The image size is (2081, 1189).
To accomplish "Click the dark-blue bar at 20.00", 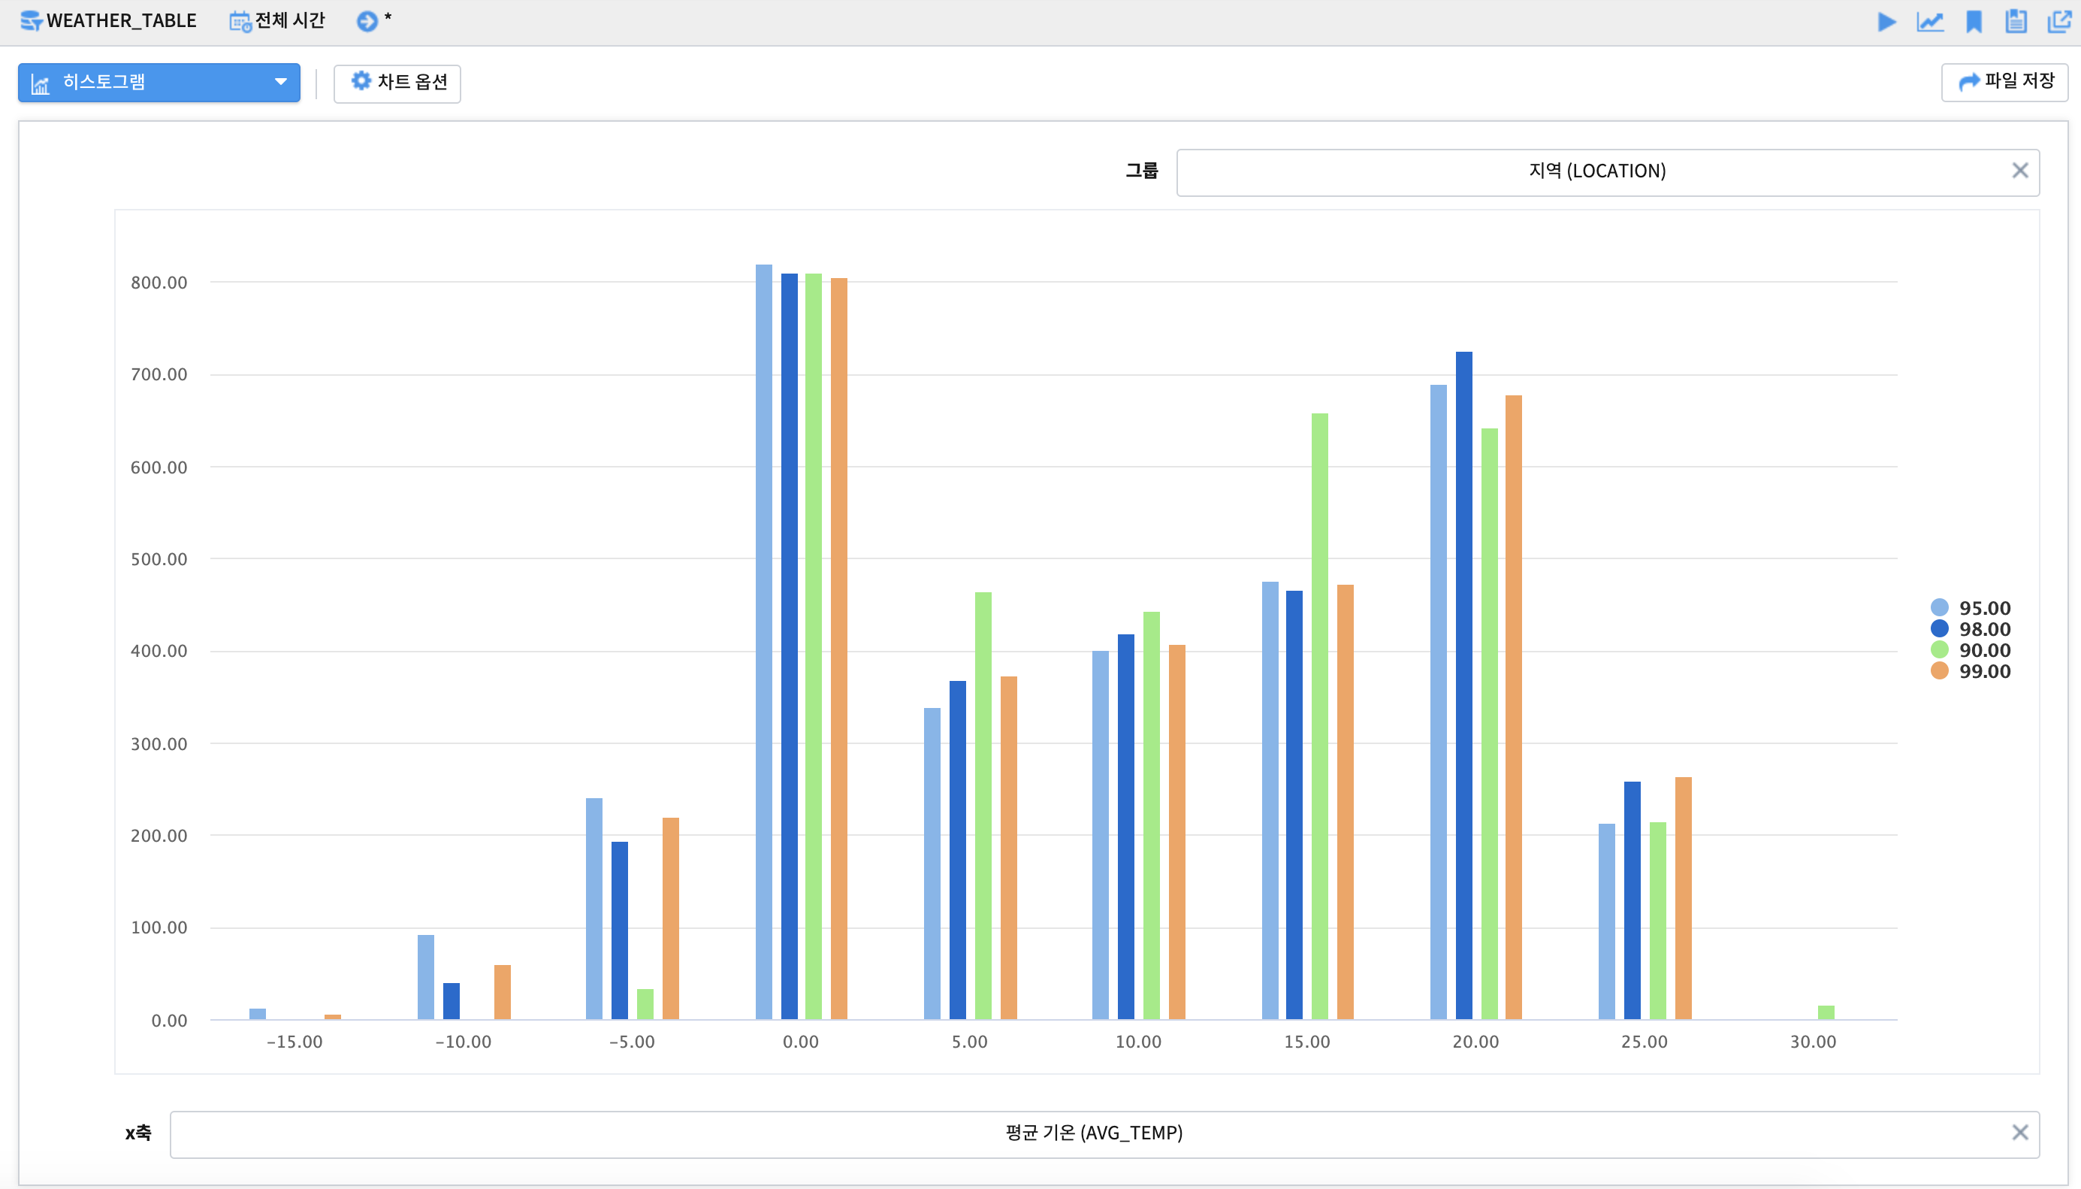I will [1464, 686].
